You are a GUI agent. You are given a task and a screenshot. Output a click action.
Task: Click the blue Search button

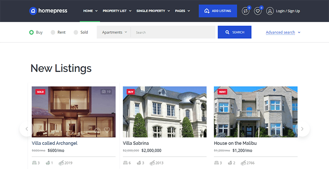(234, 32)
